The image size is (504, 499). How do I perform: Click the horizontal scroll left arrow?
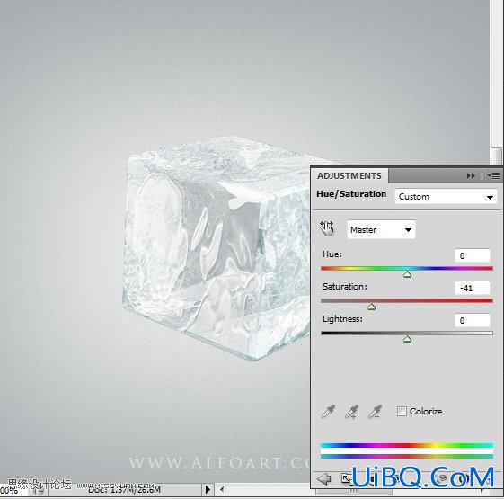point(222,490)
